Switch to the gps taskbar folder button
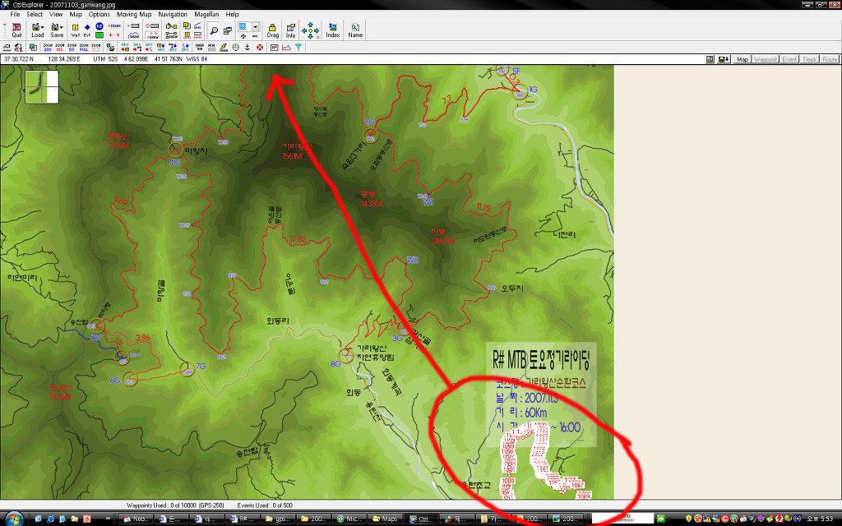The width and height of the screenshot is (842, 526). [x=279, y=519]
